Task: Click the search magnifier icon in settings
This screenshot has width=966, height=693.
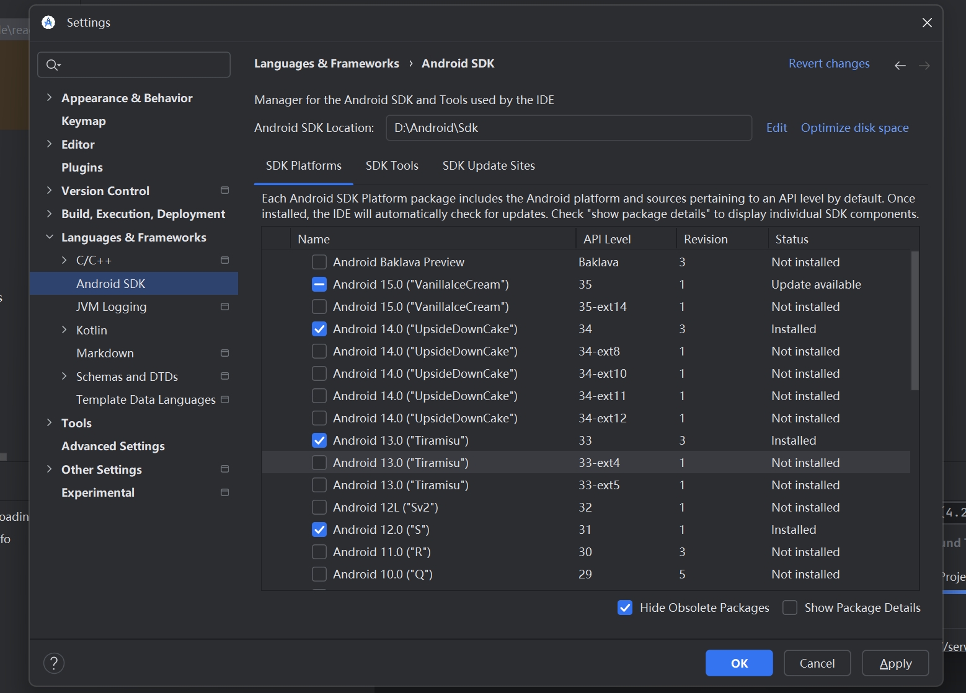Action: pyautogui.click(x=53, y=65)
